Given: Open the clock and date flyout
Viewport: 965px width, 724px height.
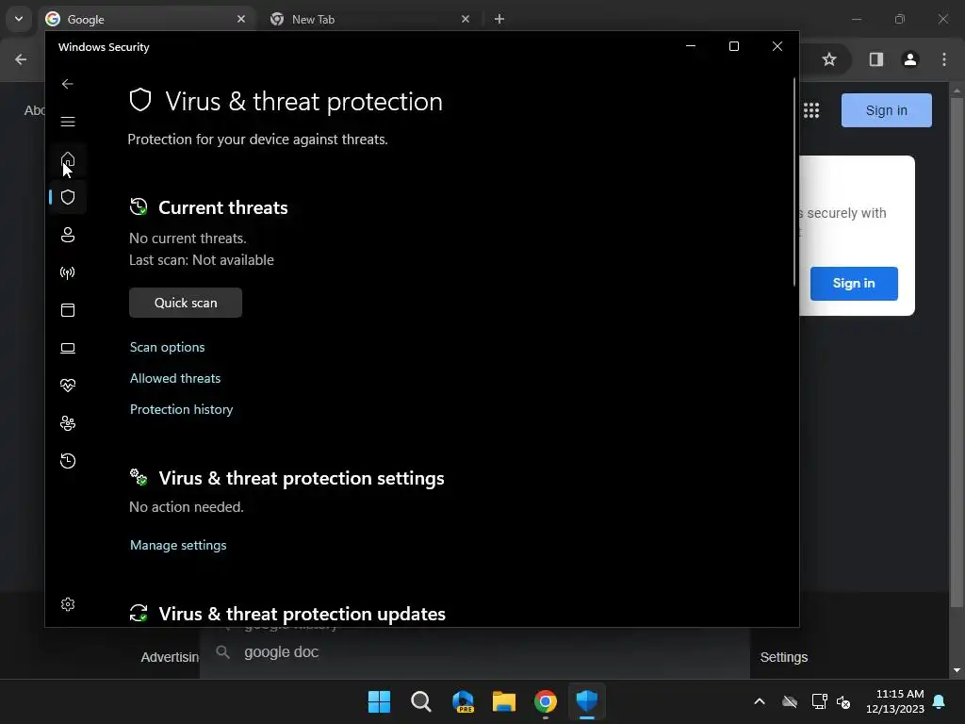Looking at the screenshot, I should [896, 701].
